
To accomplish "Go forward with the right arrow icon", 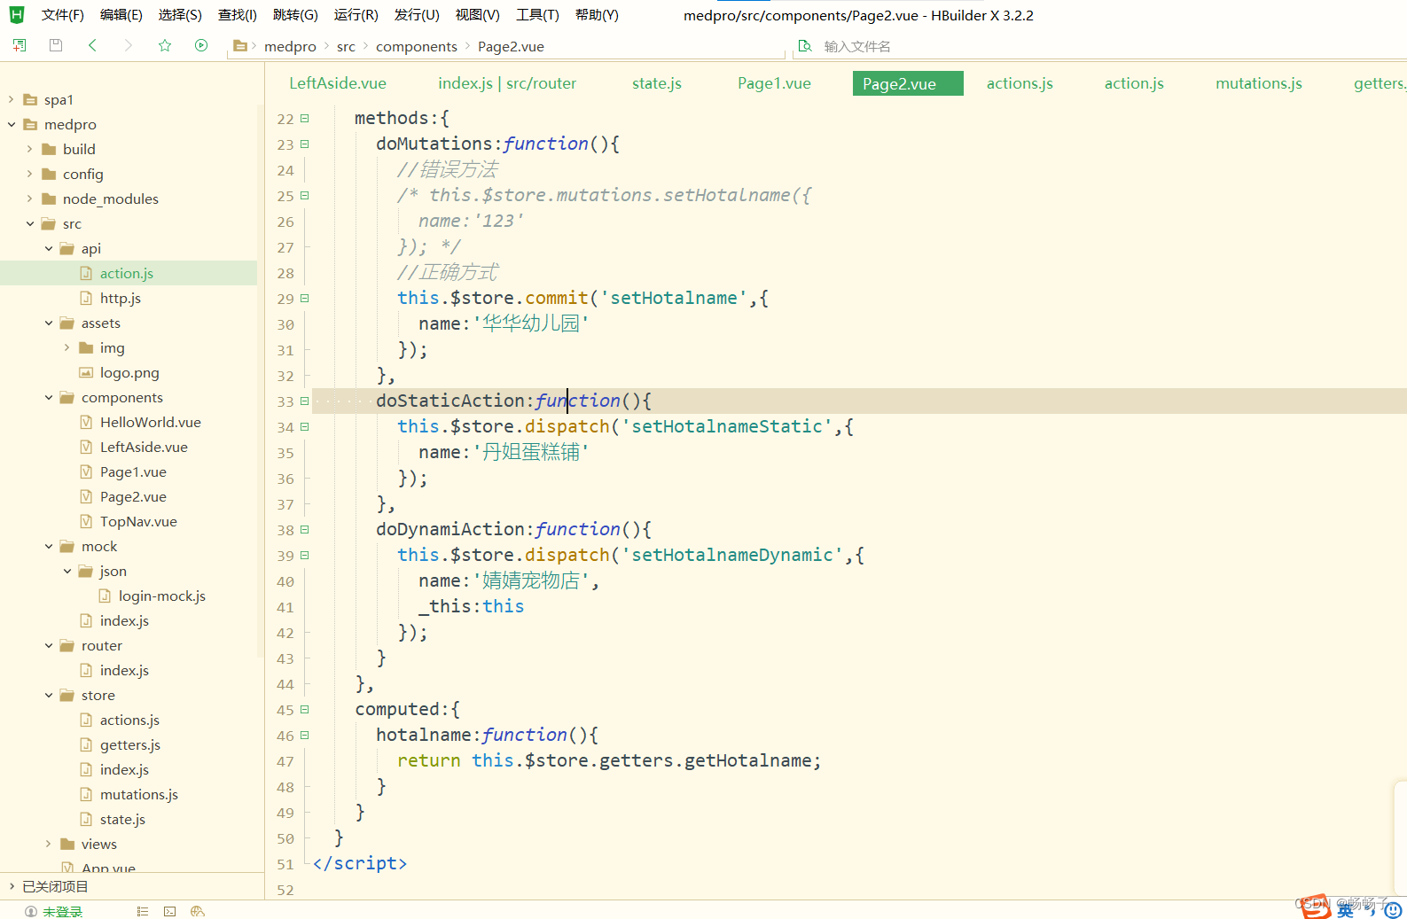I will (129, 45).
